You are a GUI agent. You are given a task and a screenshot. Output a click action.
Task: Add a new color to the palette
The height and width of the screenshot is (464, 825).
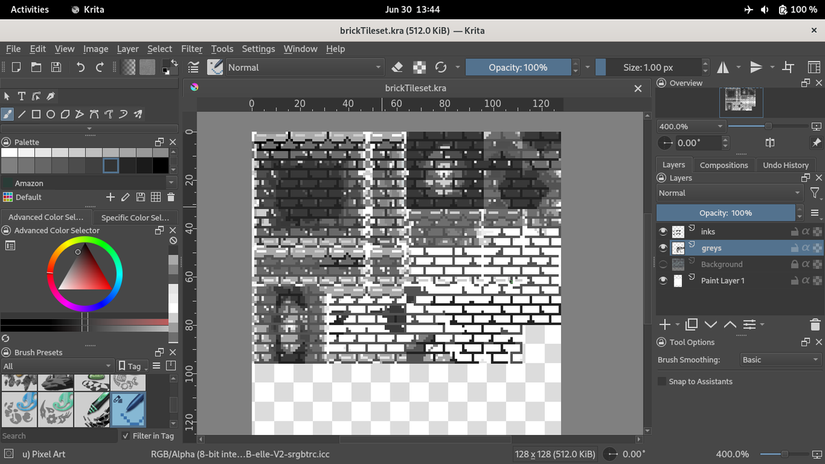(110, 197)
